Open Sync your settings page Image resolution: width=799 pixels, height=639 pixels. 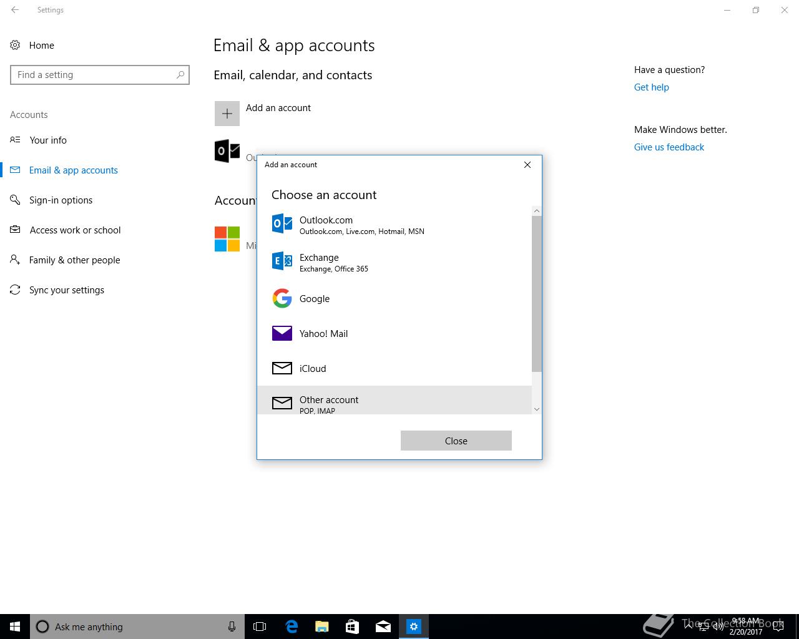point(67,290)
